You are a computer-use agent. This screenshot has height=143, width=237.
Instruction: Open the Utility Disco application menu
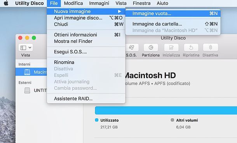point(29,3)
